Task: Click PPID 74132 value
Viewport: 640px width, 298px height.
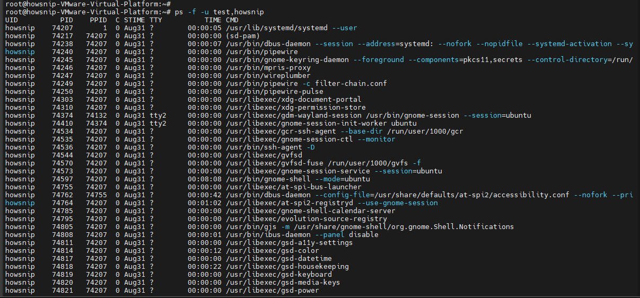Action: click(97, 116)
